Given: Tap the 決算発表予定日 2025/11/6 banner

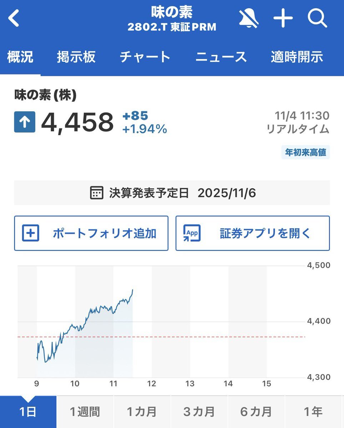Looking at the screenshot, I should [x=172, y=193].
